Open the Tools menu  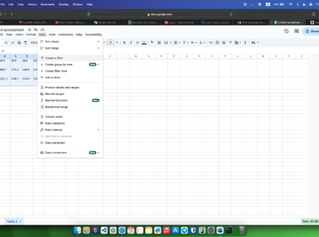52,34
